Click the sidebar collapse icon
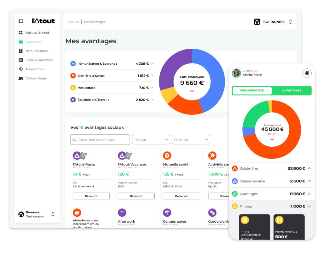Viewport: 322px width, 260px height. click(x=21, y=21)
